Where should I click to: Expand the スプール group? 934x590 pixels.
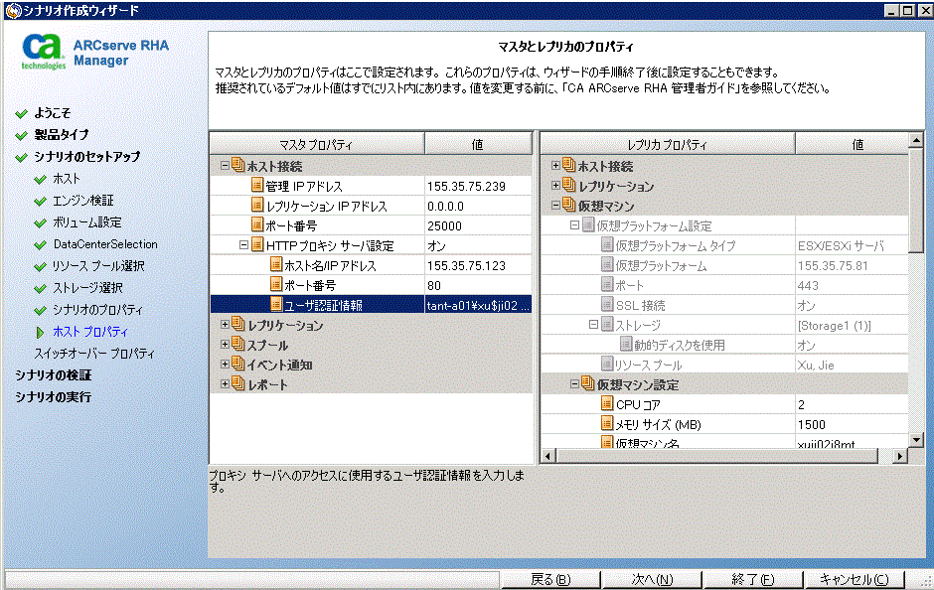pyautogui.click(x=225, y=344)
